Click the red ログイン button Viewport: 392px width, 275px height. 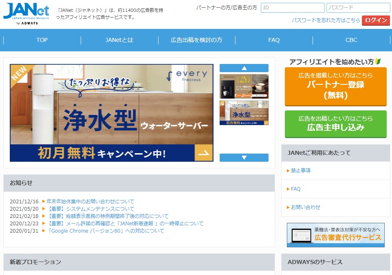click(x=376, y=20)
